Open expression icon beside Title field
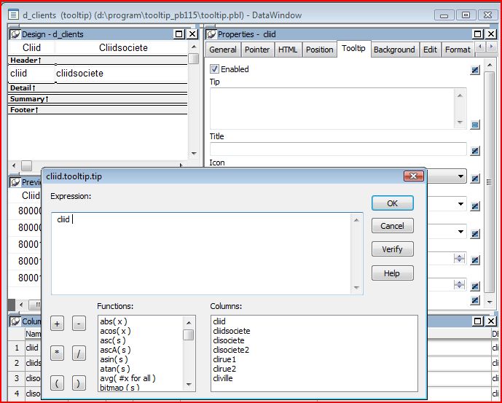Viewport: 502px width, 403px height. (475, 151)
